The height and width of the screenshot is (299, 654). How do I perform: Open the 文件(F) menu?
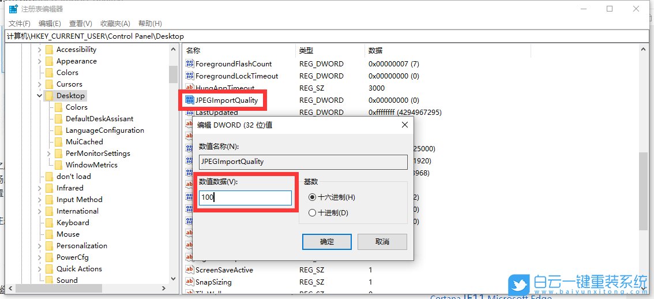pos(20,24)
